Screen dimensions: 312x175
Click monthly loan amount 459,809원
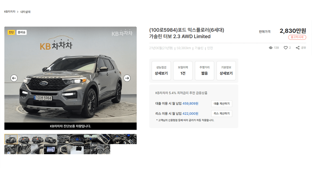(190, 103)
